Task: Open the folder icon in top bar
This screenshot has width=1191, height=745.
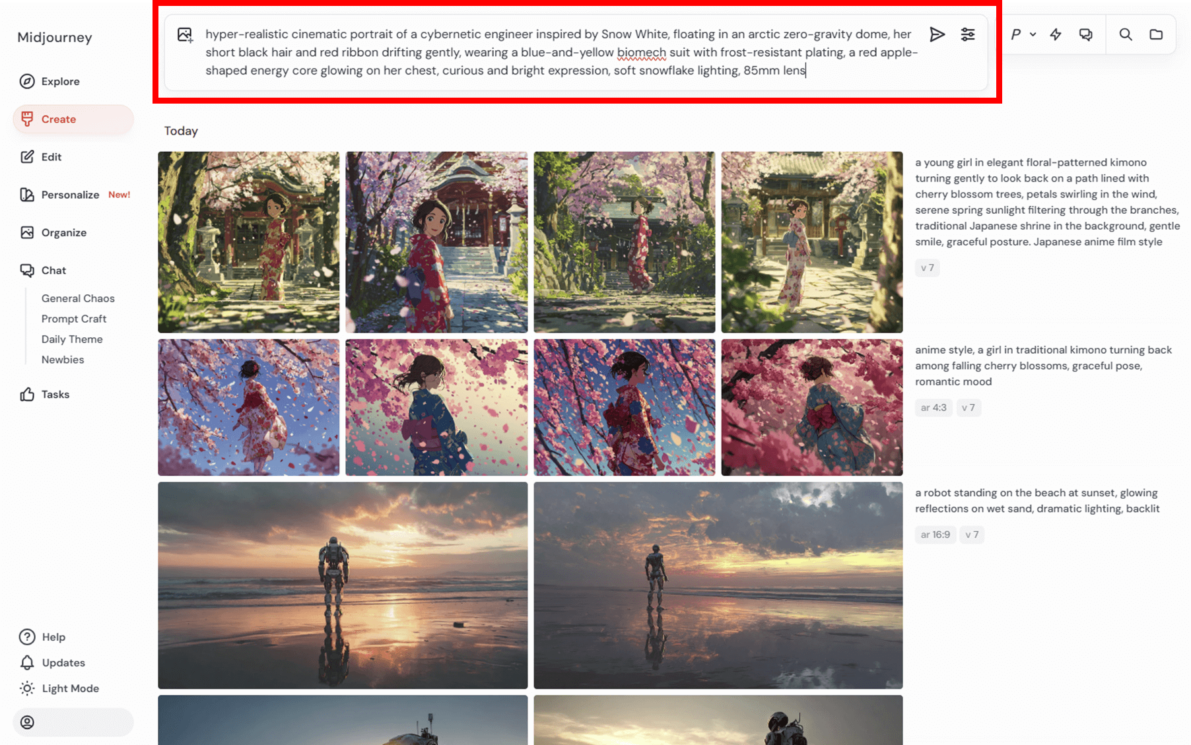Action: click(1156, 34)
